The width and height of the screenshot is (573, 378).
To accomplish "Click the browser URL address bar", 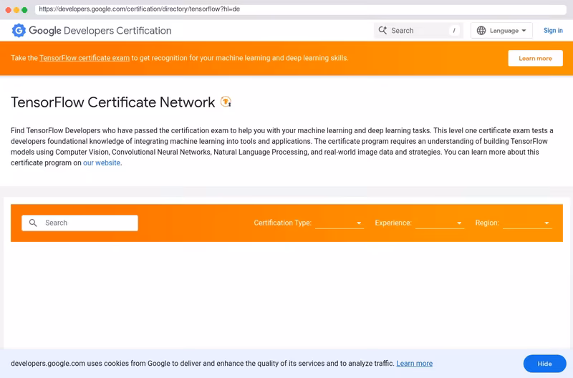I will click(x=300, y=9).
